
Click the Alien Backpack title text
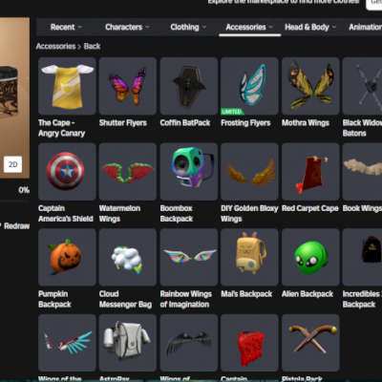308,294
